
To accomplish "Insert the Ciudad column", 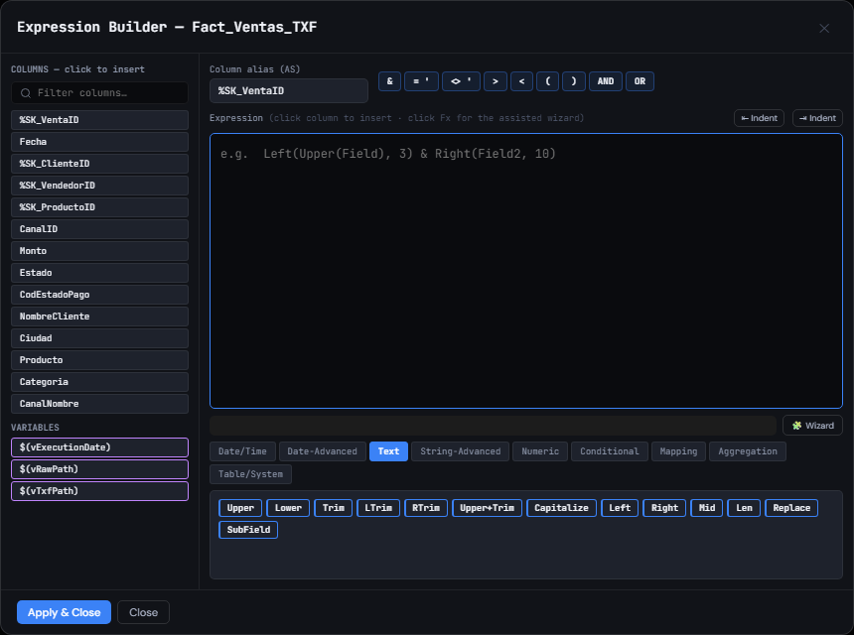I will [x=99, y=338].
